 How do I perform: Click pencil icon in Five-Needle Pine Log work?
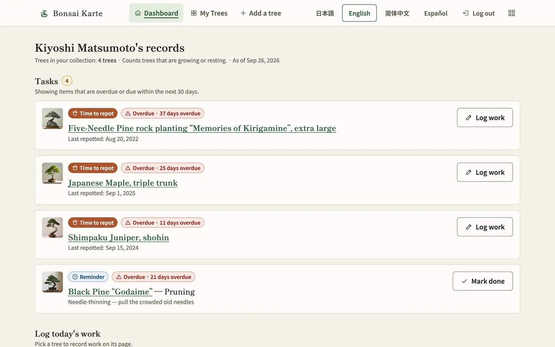tap(469, 118)
